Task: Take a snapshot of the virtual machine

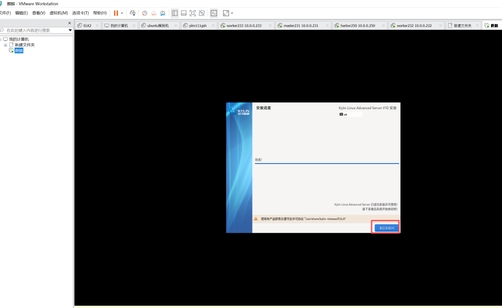Action: (145, 13)
